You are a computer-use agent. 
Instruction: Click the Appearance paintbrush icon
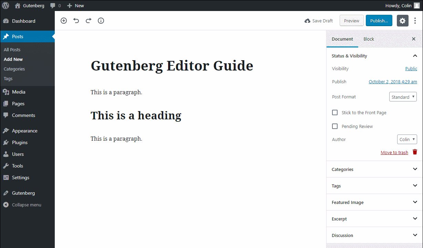[6, 131]
